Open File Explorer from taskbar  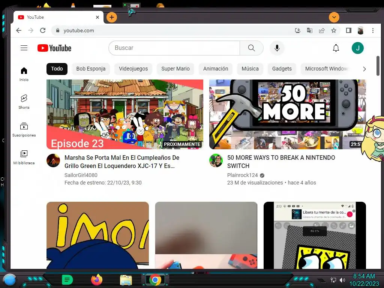click(126, 280)
